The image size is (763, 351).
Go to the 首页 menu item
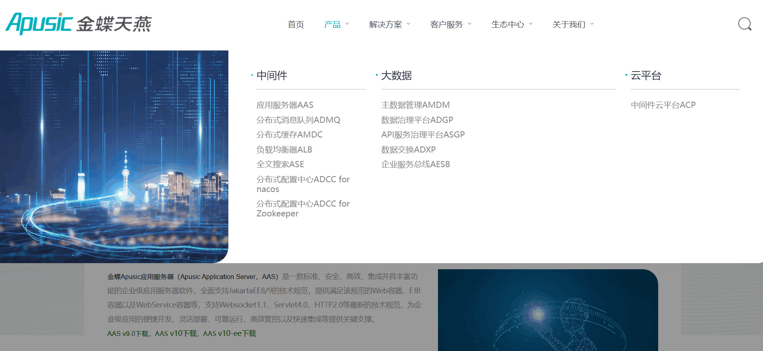296,24
